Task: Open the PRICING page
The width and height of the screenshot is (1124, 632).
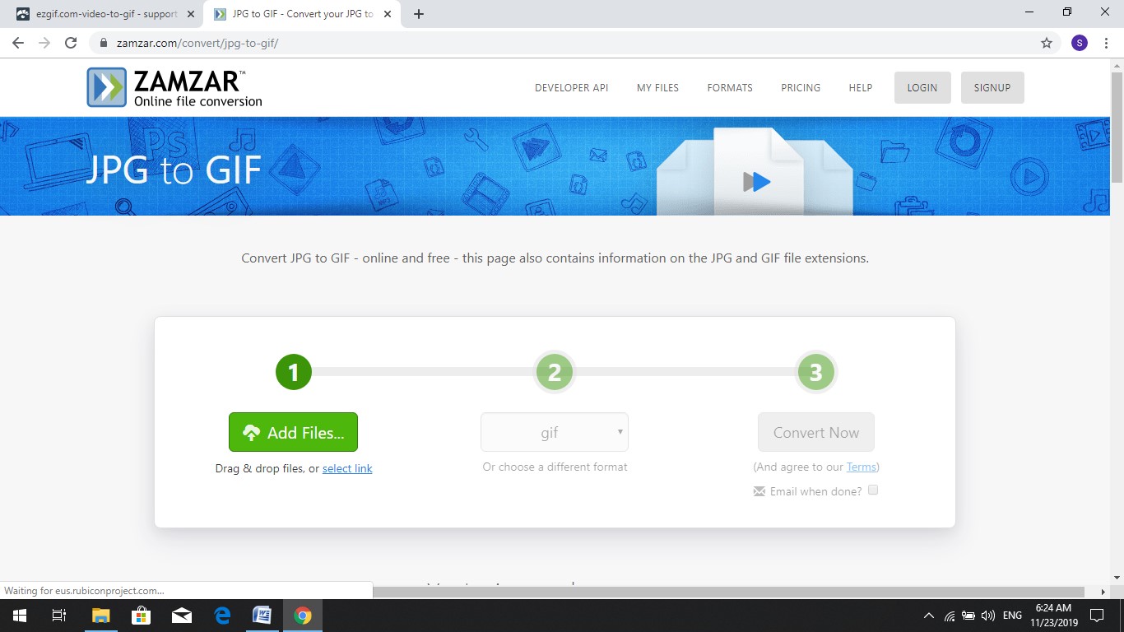Action: coord(801,88)
